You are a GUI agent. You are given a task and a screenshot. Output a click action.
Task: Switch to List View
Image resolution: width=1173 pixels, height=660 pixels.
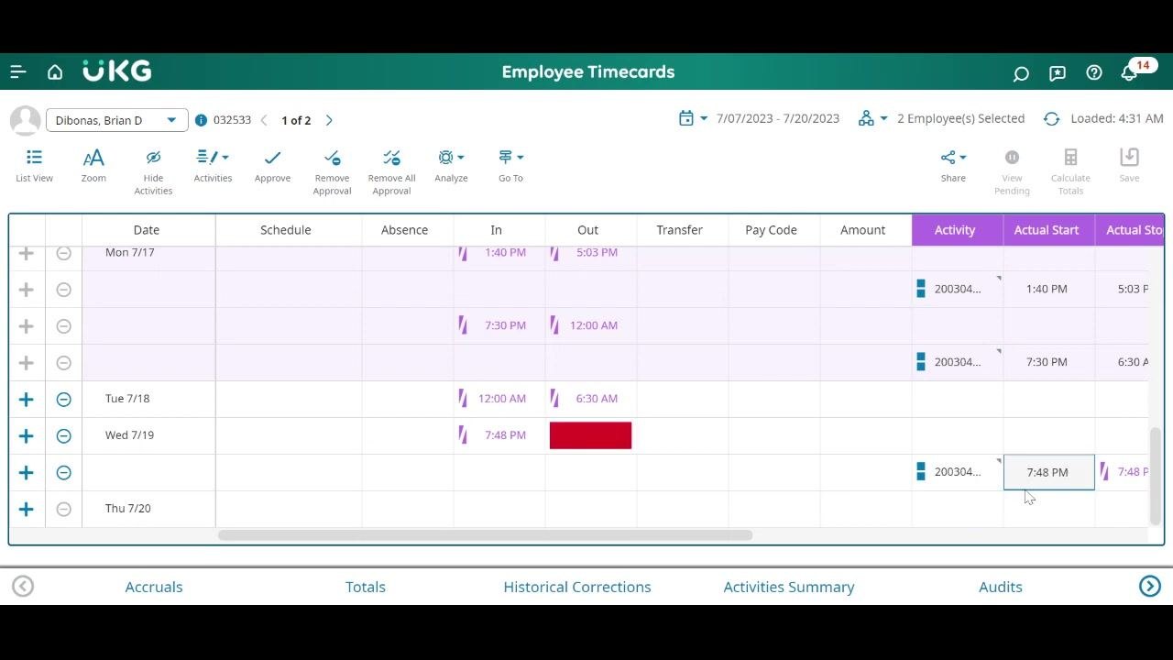(34, 166)
